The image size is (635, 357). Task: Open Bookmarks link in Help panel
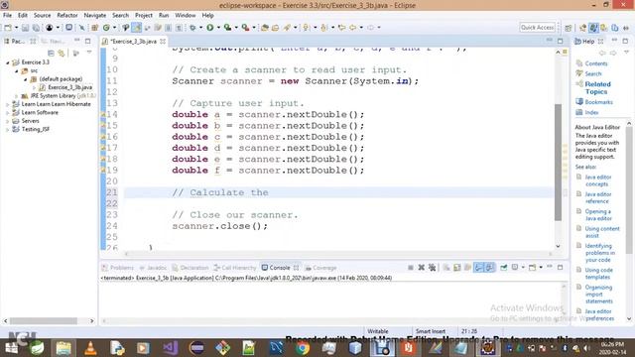(598, 102)
